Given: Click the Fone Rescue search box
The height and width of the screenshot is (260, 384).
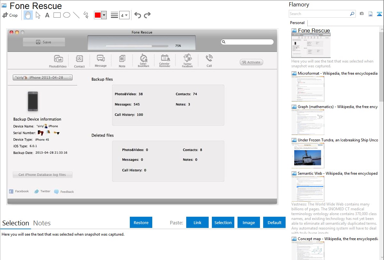Looking at the screenshot, I should (247, 42).
